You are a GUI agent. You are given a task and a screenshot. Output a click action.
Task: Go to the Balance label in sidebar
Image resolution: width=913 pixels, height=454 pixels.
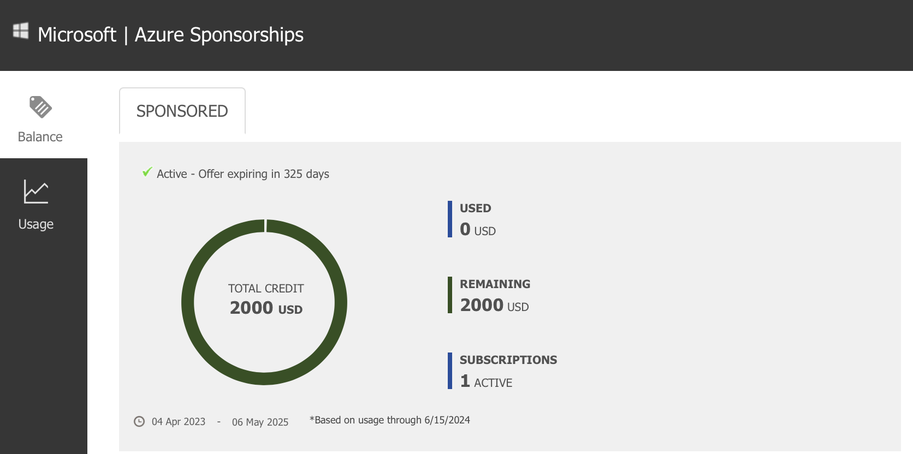(x=40, y=136)
